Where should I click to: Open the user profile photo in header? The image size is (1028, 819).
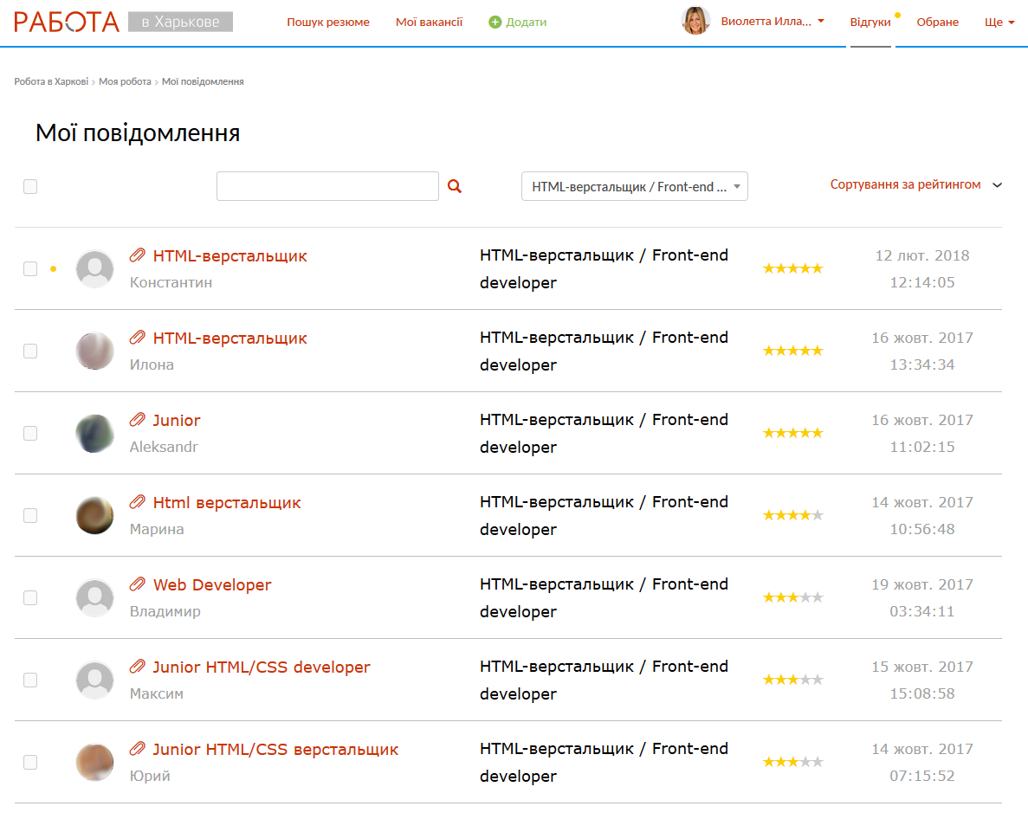point(695,22)
